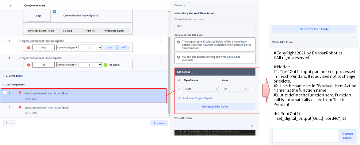The height and width of the screenshot is (145, 360).
Task: Remove Out1 signal with red minus icon
Action: (x=29, y=47)
